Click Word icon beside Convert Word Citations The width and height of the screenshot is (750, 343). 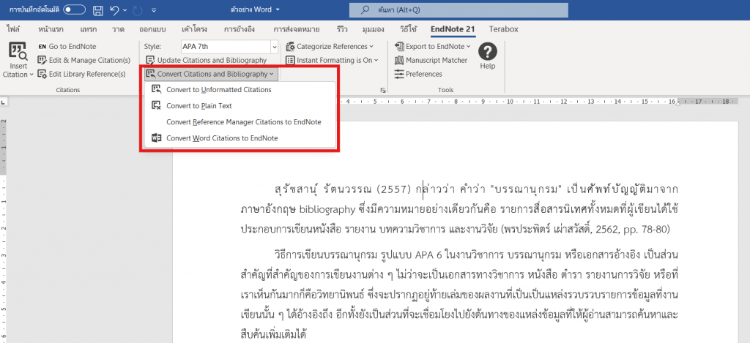point(156,138)
